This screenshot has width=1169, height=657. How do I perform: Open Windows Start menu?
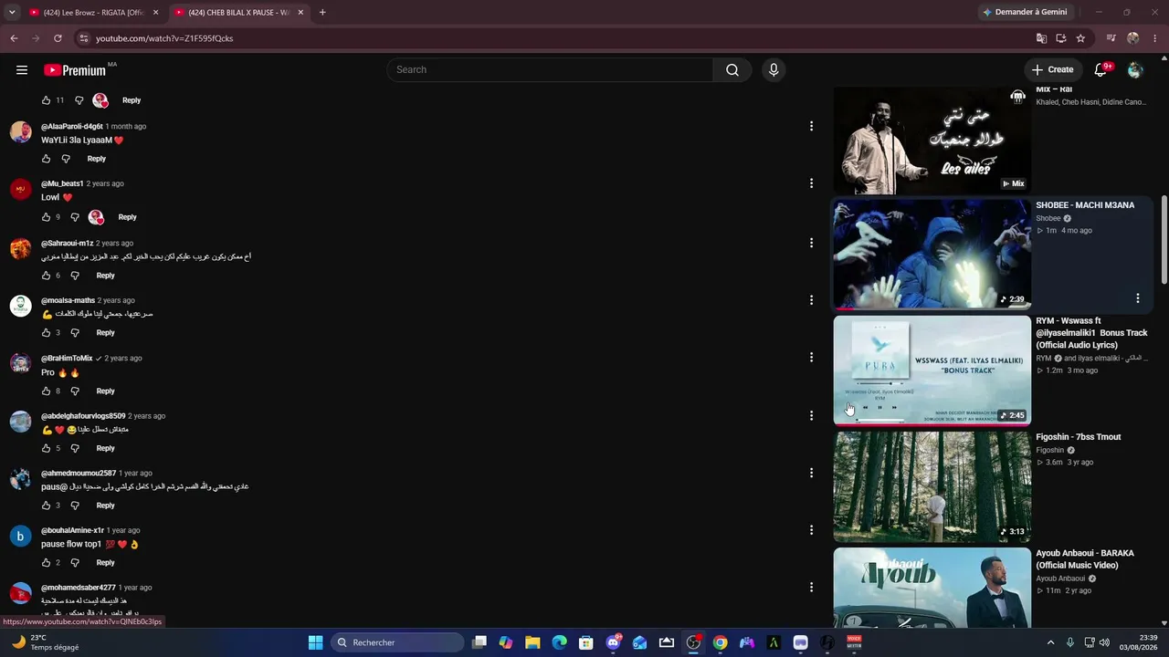coord(315,642)
